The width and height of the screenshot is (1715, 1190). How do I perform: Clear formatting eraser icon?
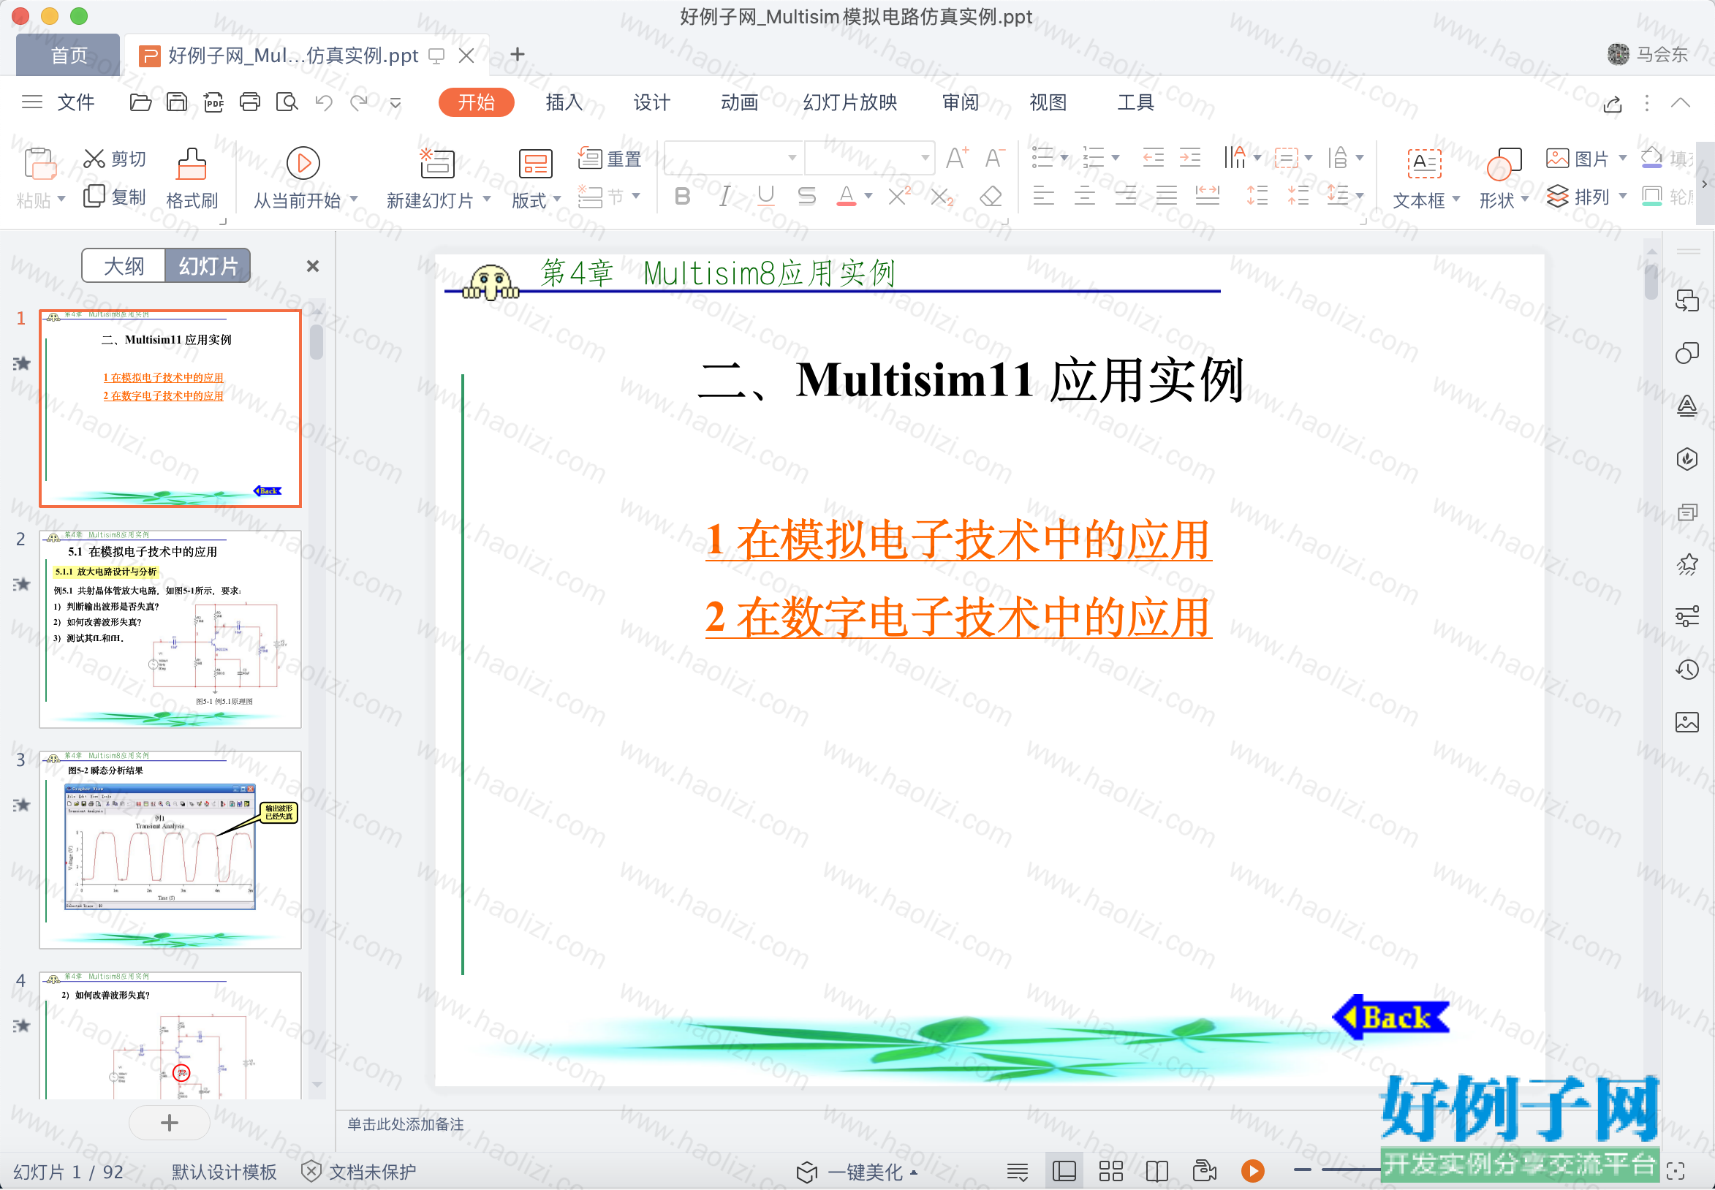(991, 197)
